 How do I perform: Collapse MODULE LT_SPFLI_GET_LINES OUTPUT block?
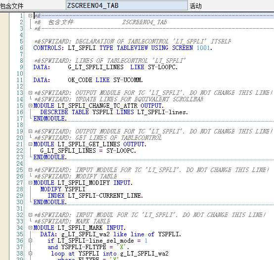point(30,144)
